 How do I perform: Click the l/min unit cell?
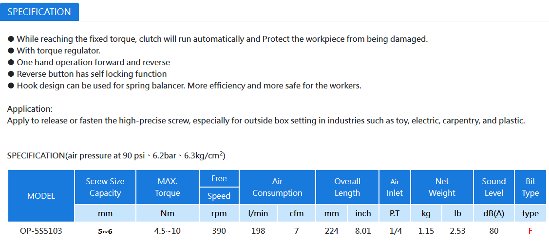(258, 213)
